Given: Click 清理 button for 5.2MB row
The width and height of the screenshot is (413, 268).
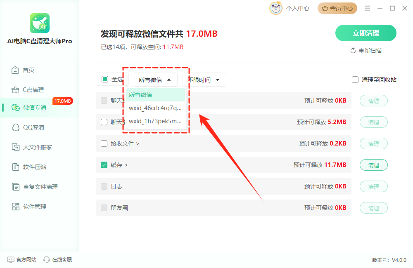Looking at the screenshot, I should point(373,122).
